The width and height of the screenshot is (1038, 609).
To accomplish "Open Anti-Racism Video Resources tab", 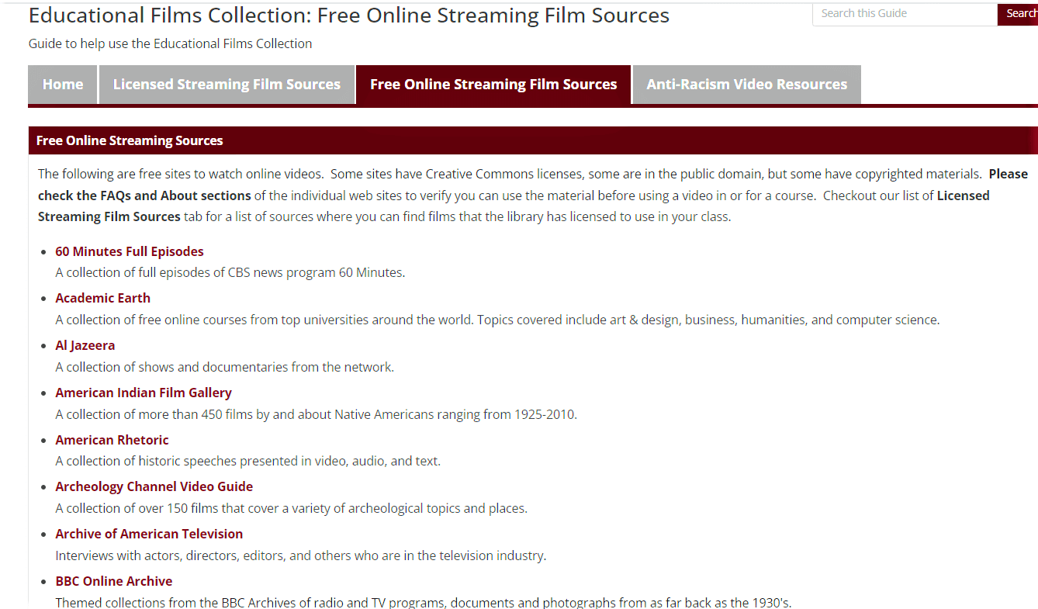I will [x=747, y=85].
